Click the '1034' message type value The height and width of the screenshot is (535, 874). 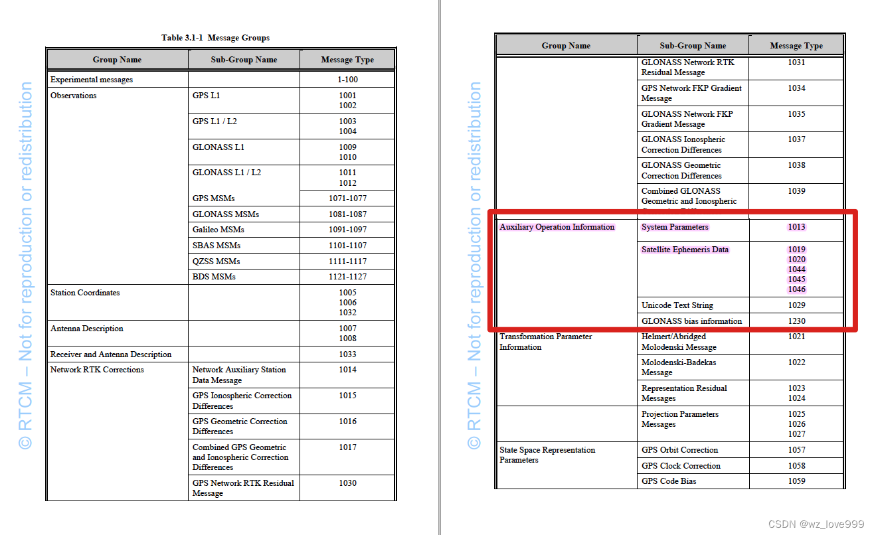pos(796,88)
